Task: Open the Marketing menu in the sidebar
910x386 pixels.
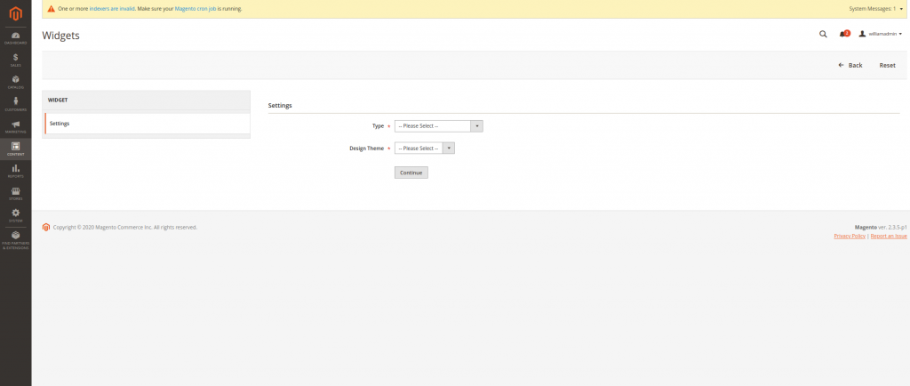Action: click(15, 126)
